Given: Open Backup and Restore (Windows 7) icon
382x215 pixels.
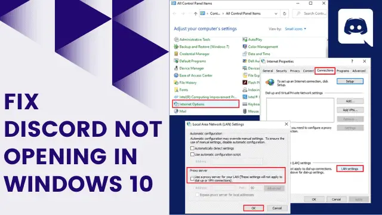Looking at the screenshot, I should tap(176, 47).
